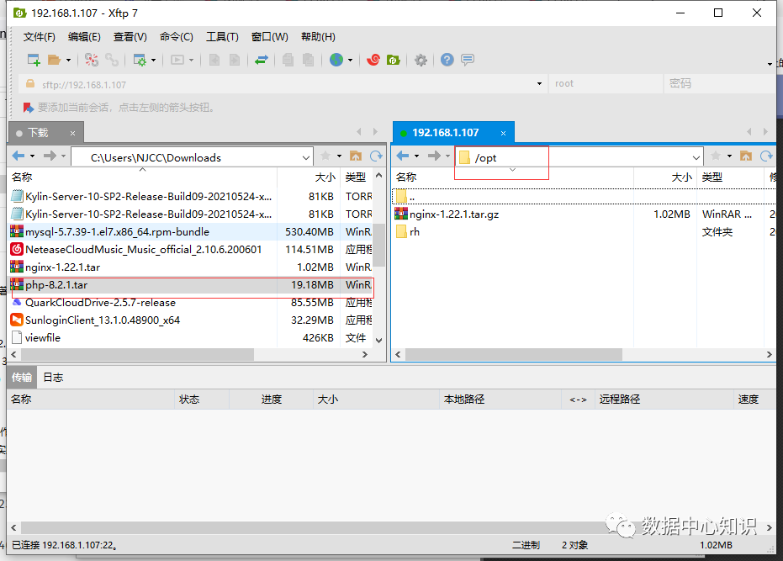
Task: Select nginx-1.22.1.tar in local list
Action: 191,267
